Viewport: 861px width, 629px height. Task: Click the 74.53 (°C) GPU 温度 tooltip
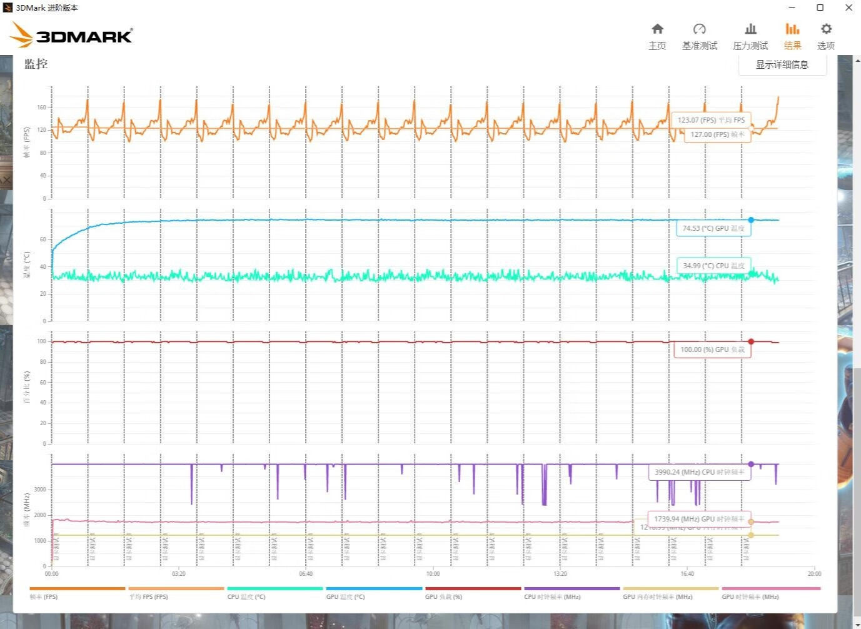(713, 228)
